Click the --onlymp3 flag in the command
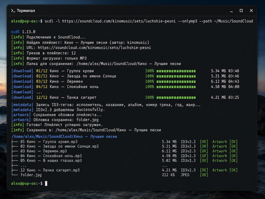This screenshot has height=199, width=265. point(188,21)
